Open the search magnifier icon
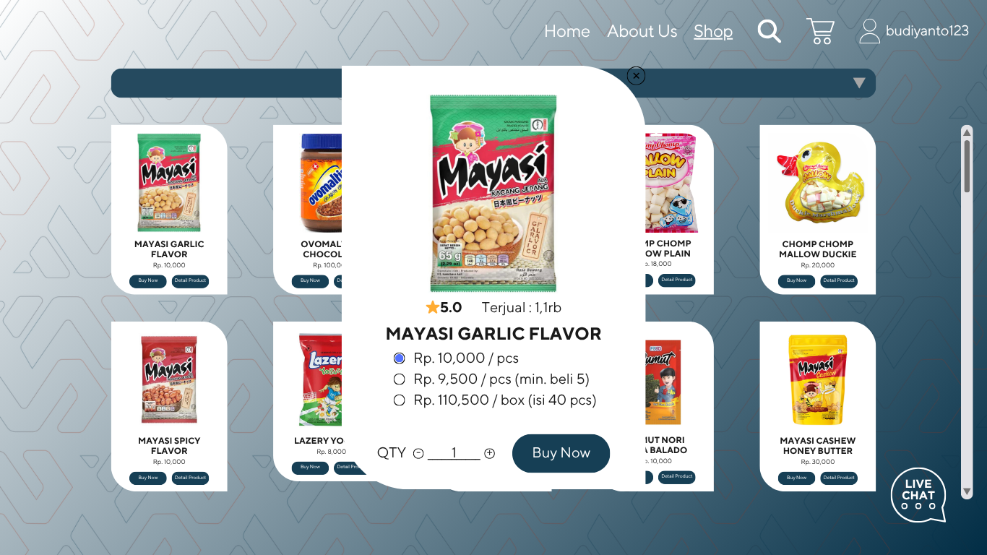The height and width of the screenshot is (555, 987). 769,31
